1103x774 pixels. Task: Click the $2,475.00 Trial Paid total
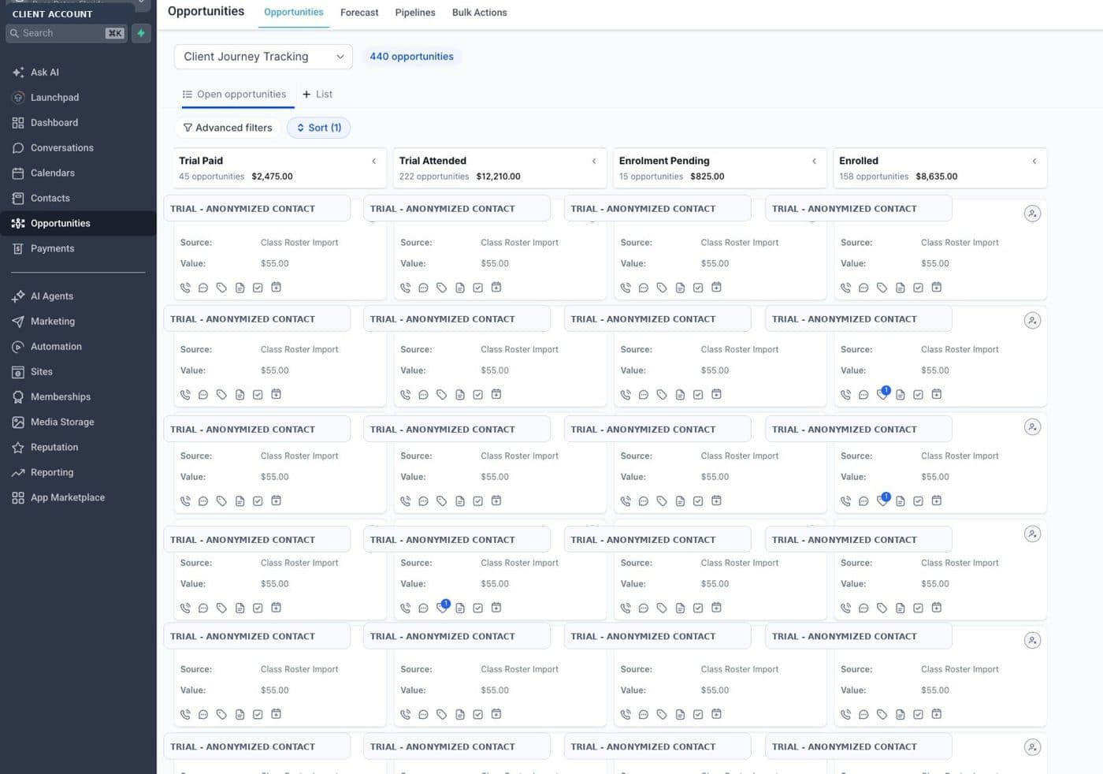tap(272, 177)
